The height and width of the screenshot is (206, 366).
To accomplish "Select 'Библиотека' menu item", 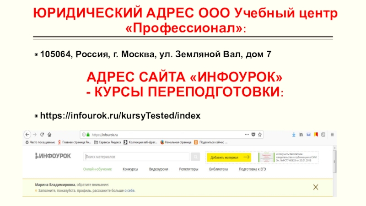I will point(219,169).
